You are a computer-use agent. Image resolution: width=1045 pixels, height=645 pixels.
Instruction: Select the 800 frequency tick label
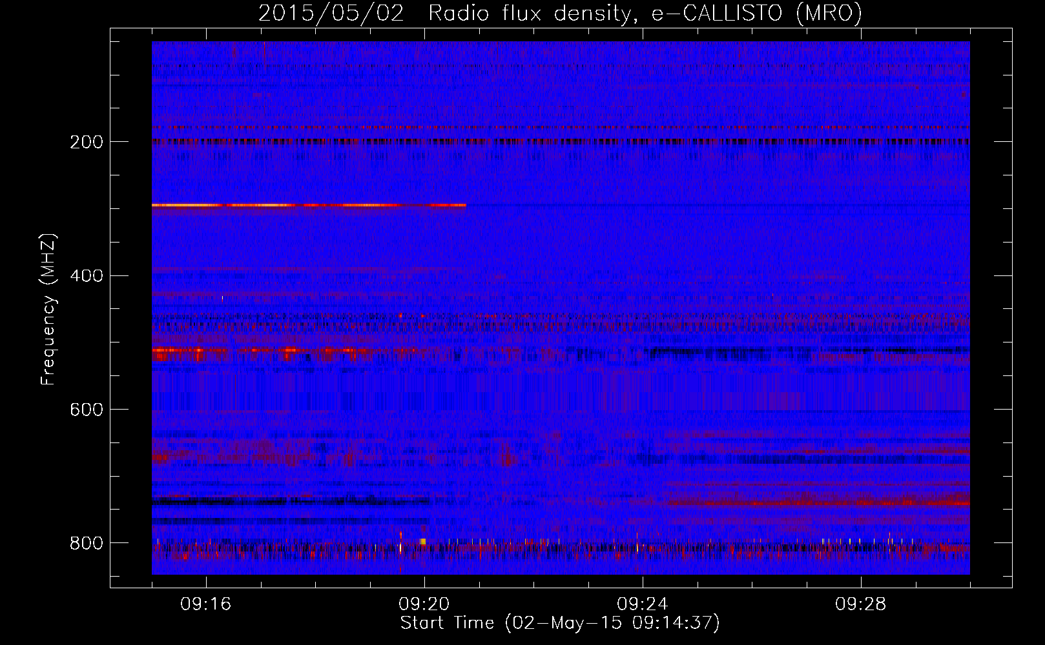[x=87, y=543]
